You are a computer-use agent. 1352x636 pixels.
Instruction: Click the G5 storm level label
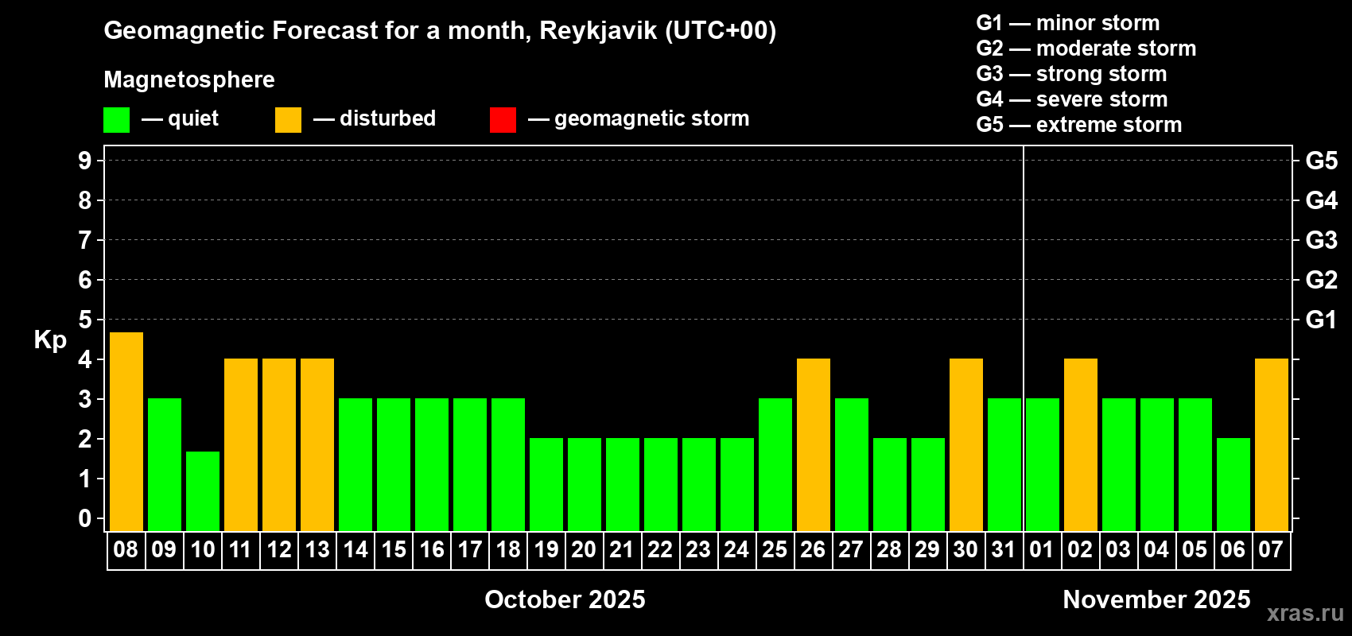[x=1322, y=161]
